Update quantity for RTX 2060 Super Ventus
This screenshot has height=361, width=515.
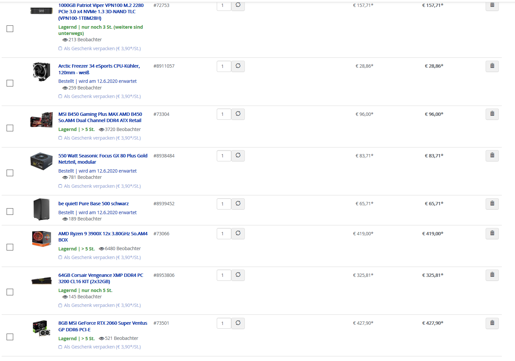pyautogui.click(x=238, y=323)
